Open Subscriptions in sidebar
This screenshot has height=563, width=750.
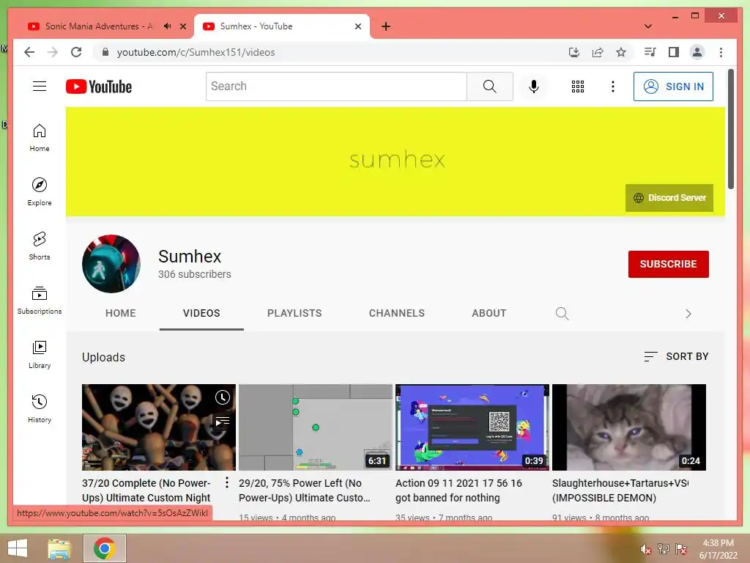coord(40,300)
